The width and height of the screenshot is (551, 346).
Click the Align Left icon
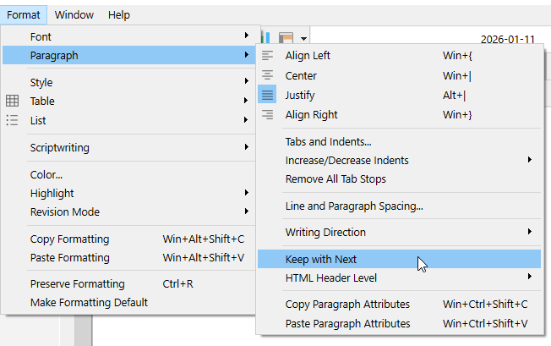267,56
